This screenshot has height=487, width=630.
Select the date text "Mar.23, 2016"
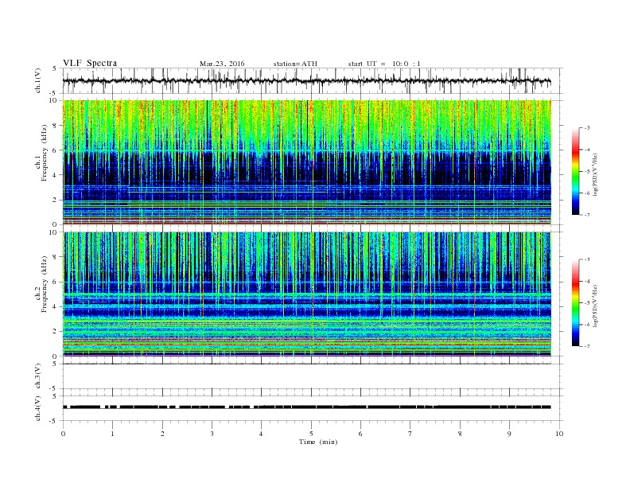tap(222, 64)
